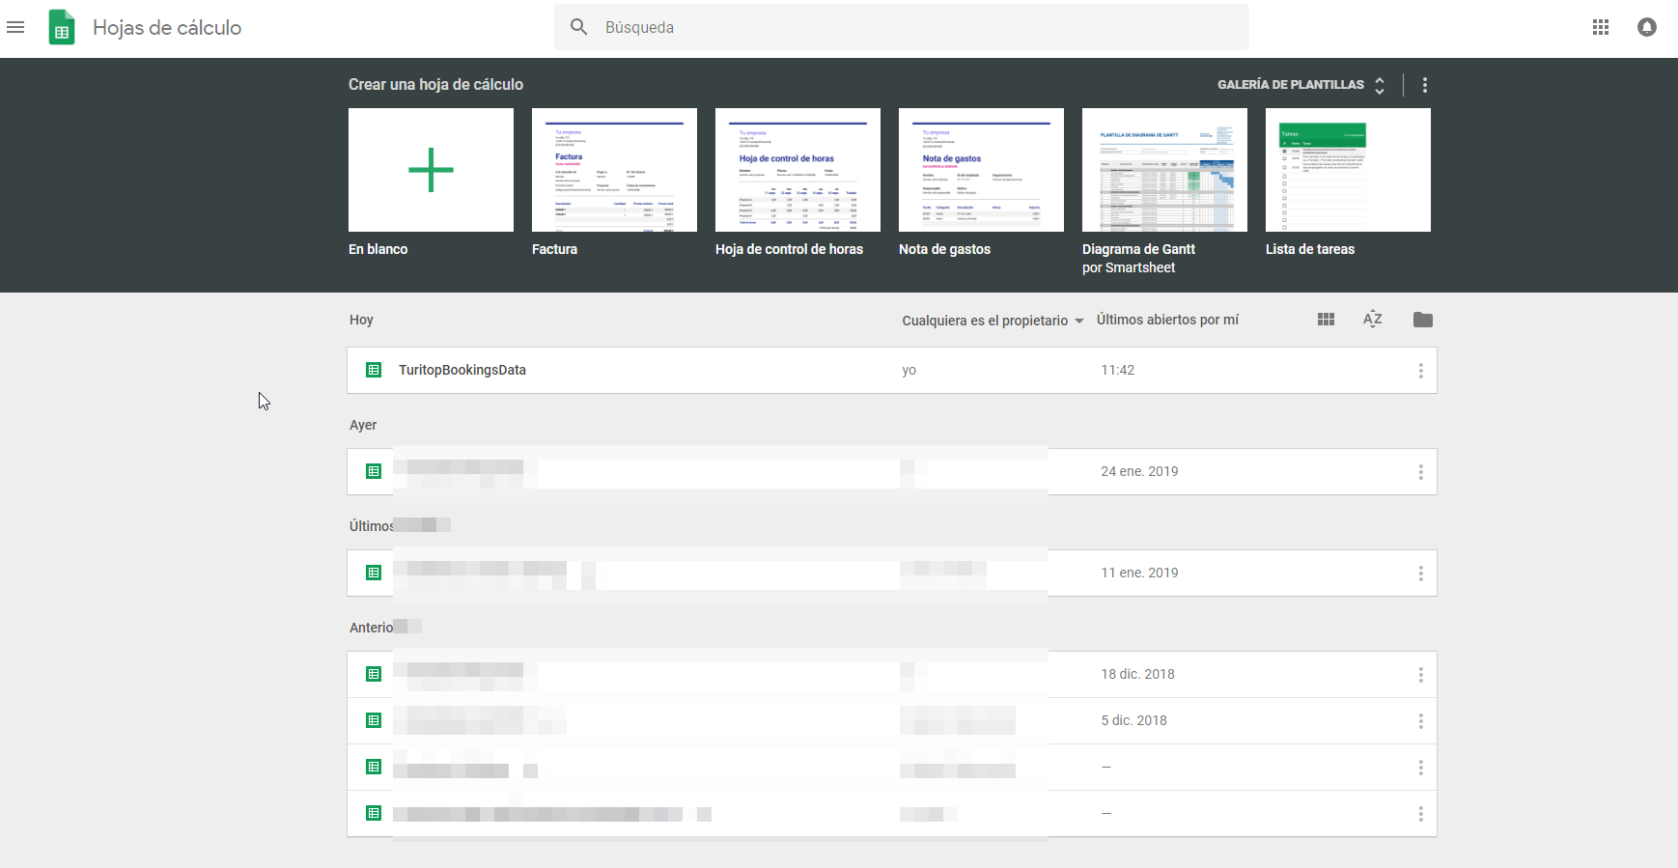Viewport: 1678px width, 868px height.
Task: Open AZ sort options
Action: click(1373, 320)
